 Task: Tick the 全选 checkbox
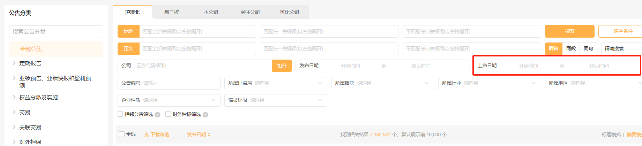click(122, 134)
